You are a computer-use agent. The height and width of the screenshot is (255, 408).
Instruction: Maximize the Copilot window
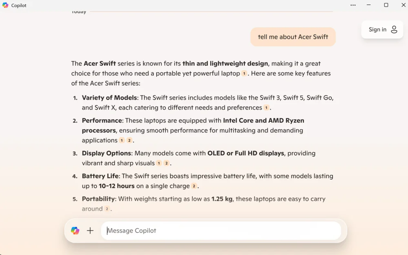click(x=386, y=5)
